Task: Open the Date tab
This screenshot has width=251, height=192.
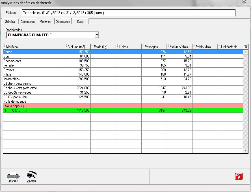Action: 80,22
